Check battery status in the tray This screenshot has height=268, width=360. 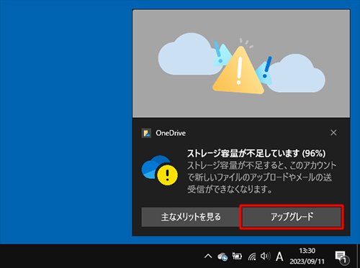(x=237, y=257)
